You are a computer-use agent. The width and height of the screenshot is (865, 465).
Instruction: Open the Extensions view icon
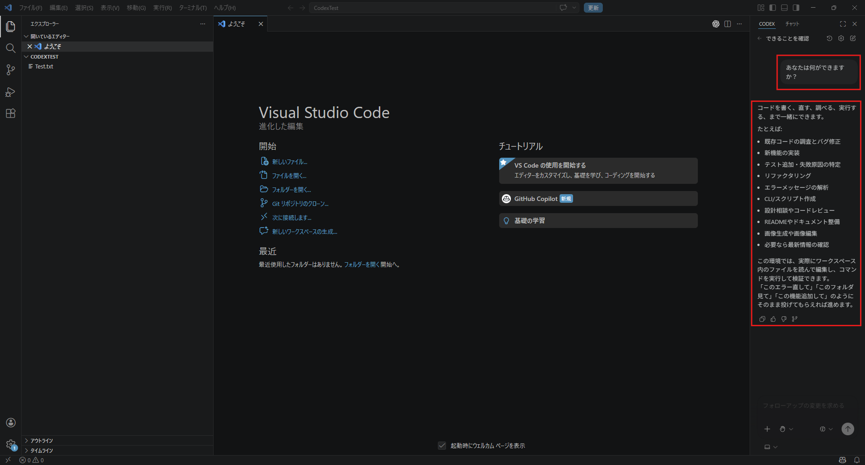(10, 114)
